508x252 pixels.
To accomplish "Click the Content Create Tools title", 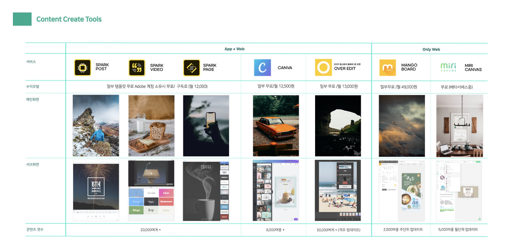I will [x=69, y=19].
